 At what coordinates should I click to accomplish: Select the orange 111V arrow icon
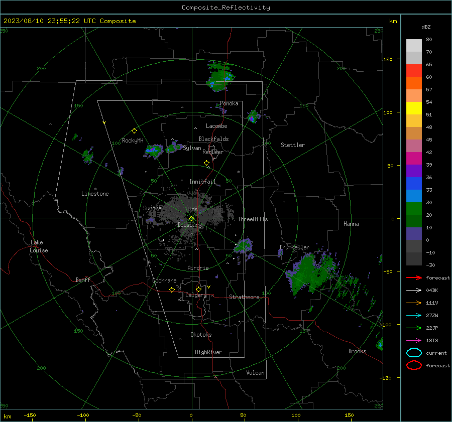click(414, 303)
